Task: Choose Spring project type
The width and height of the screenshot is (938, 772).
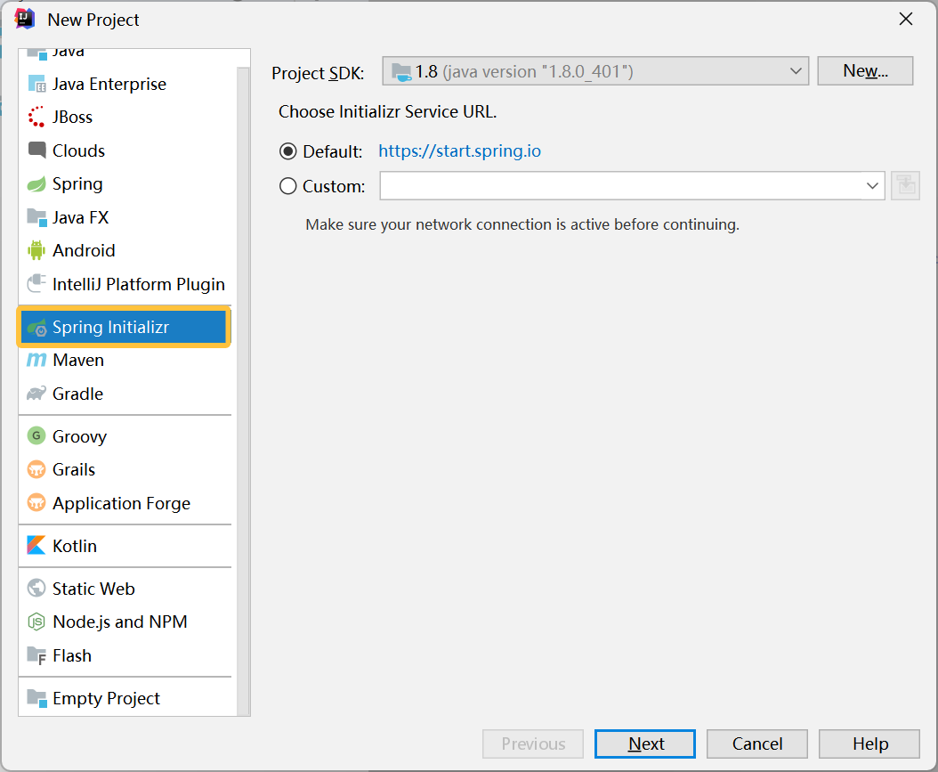Action: 125,183
